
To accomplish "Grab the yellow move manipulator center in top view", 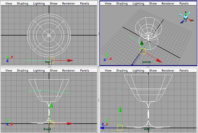I will (51, 61).
